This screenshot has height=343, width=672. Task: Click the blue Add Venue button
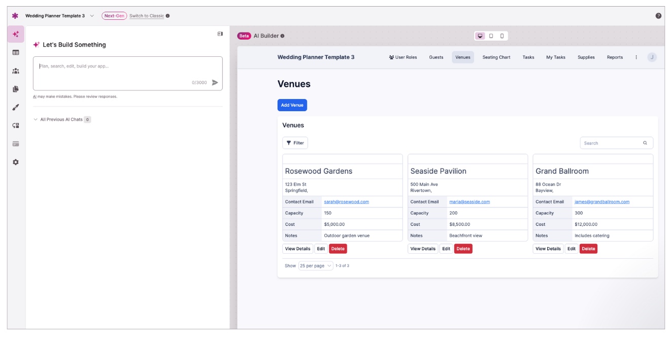[292, 105]
